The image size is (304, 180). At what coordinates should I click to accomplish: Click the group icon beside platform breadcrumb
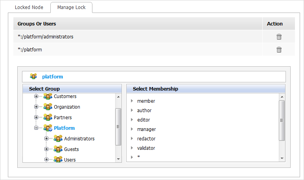33,76
